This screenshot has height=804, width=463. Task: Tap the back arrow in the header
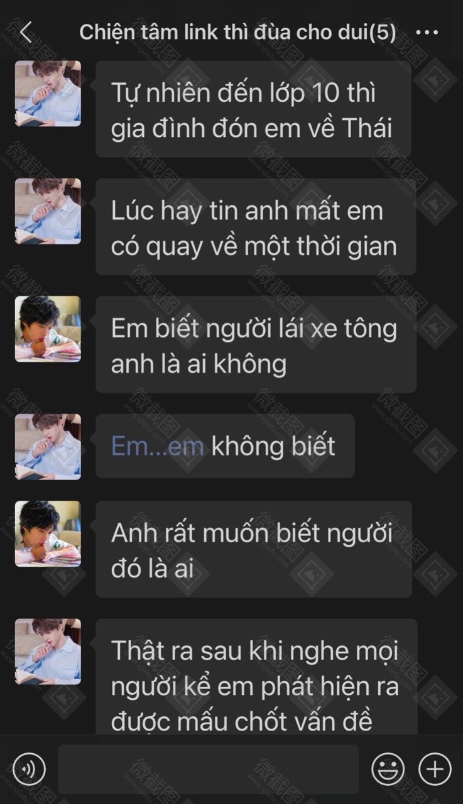click(26, 32)
